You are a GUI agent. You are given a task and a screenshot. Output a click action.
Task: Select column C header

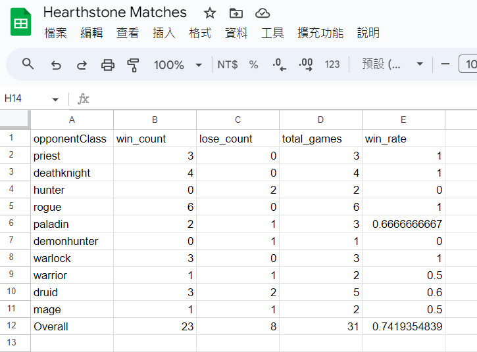(238, 120)
